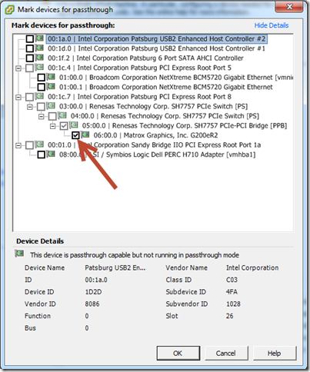
Task: Check the 01:00.0 Broadcom BCM5720 checkbox
Action: tap(42, 78)
